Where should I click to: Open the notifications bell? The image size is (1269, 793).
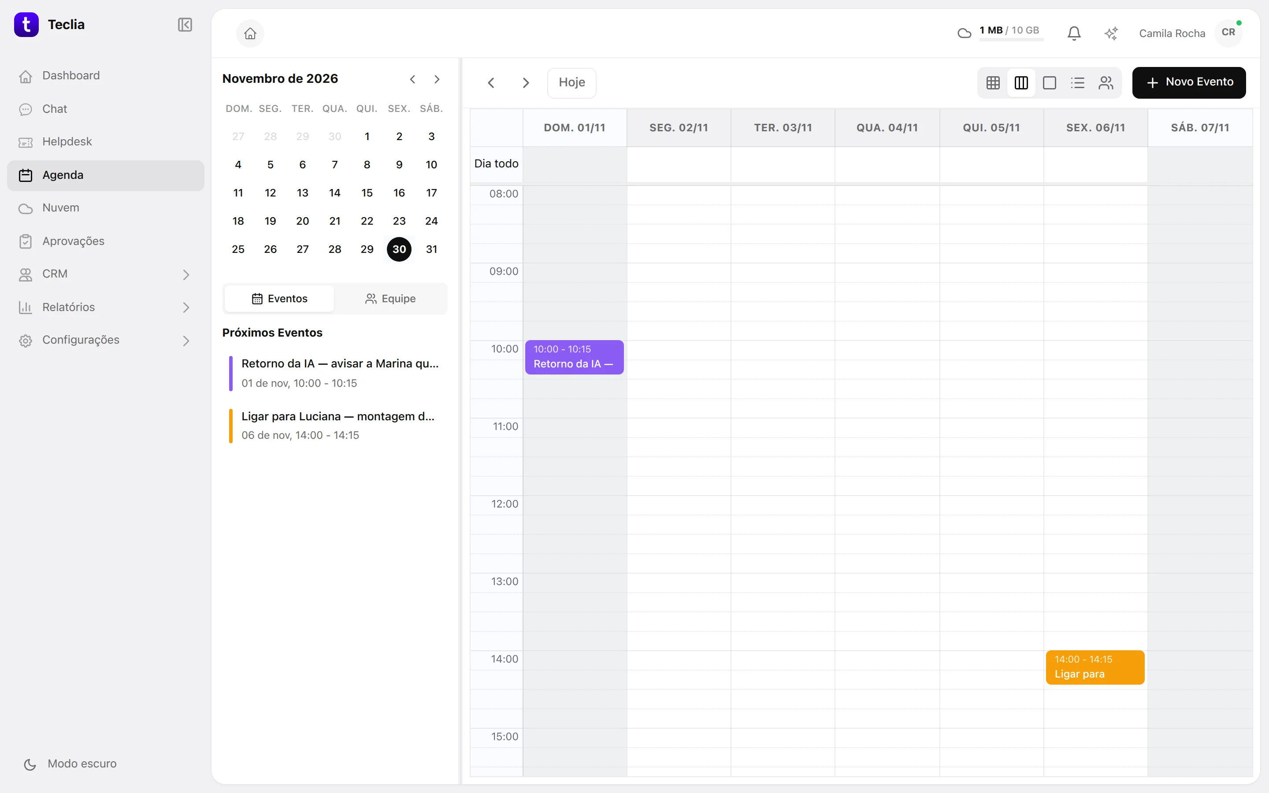tap(1073, 33)
